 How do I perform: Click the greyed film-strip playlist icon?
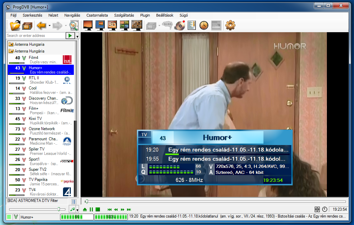tap(151, 26)
